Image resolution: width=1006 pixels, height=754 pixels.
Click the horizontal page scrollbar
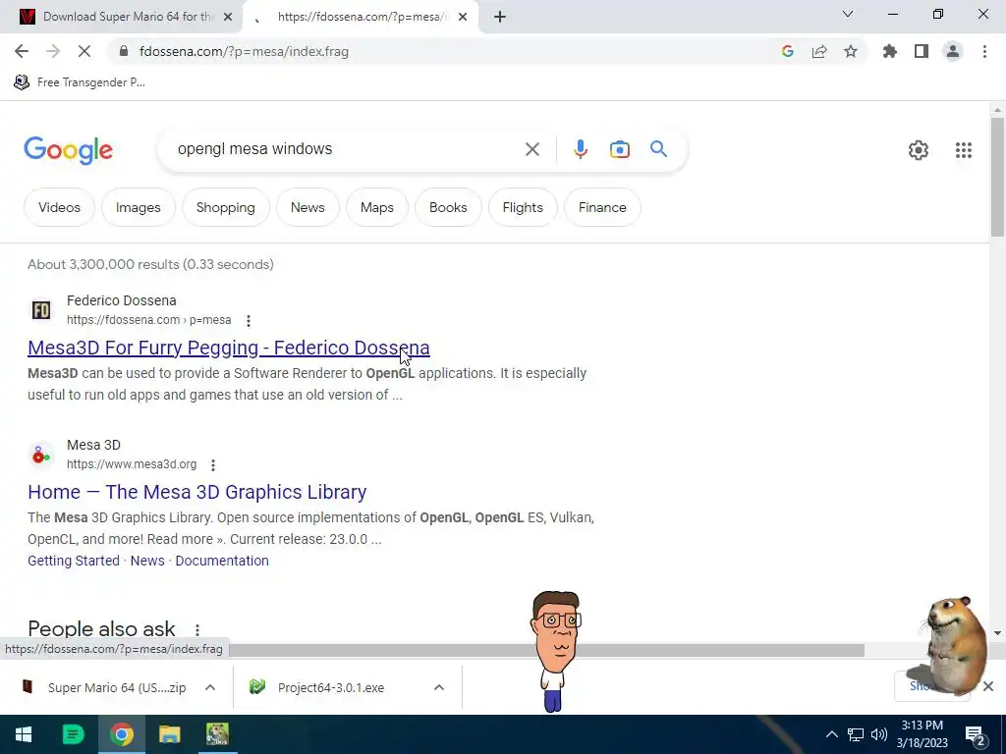coord(546,650)
